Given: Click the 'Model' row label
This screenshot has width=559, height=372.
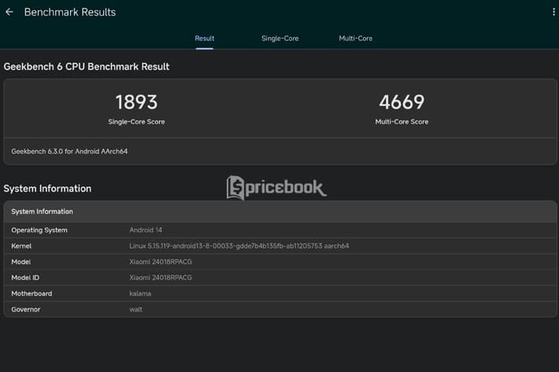Looking at the screenshot, I should pos(21,262).
